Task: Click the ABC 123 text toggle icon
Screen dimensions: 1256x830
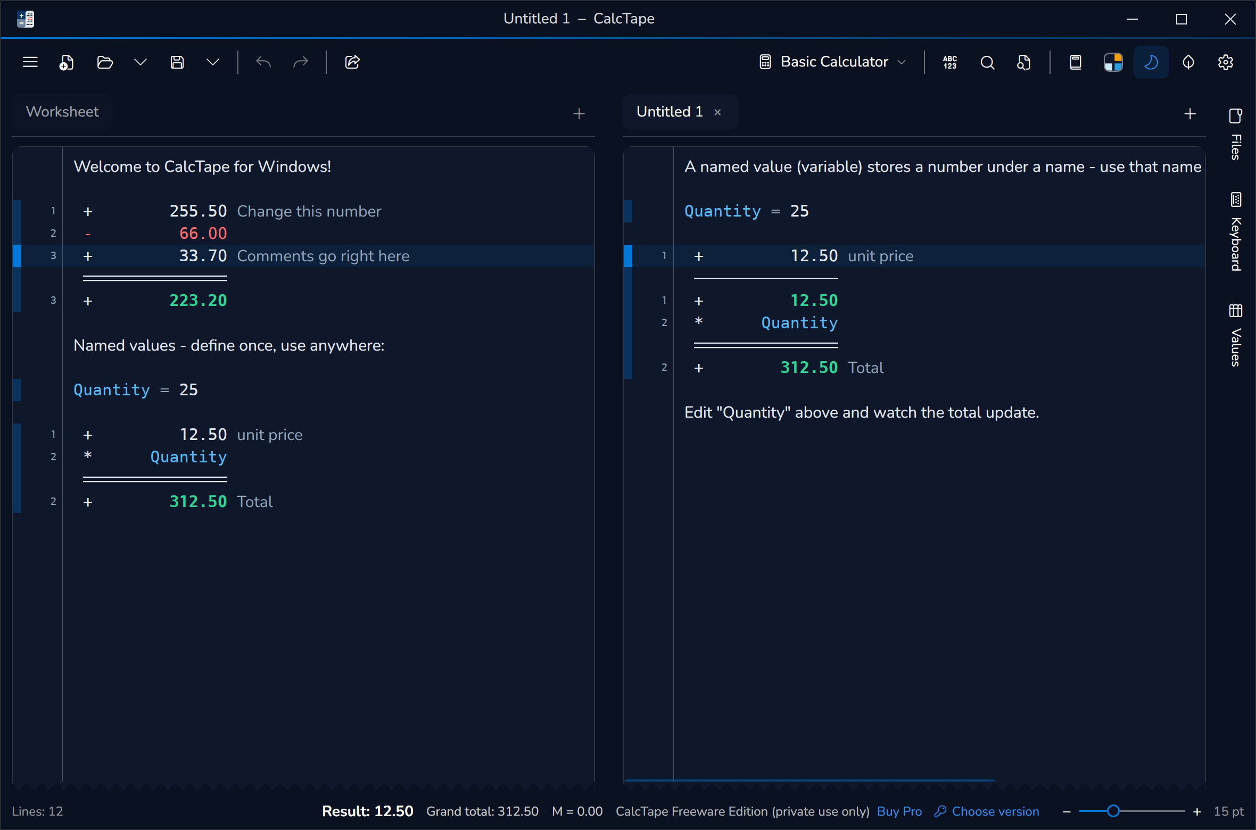Action: (950, 62)
